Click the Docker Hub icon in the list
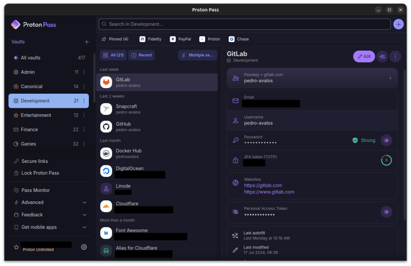 click(106, 153)
